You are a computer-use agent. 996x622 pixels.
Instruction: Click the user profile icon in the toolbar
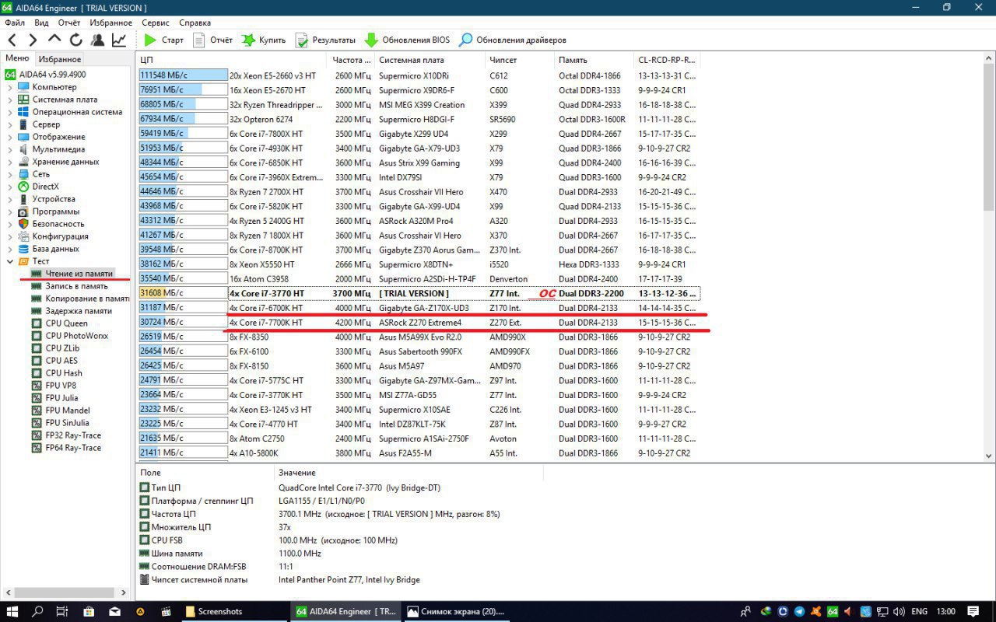pos(97,40)
